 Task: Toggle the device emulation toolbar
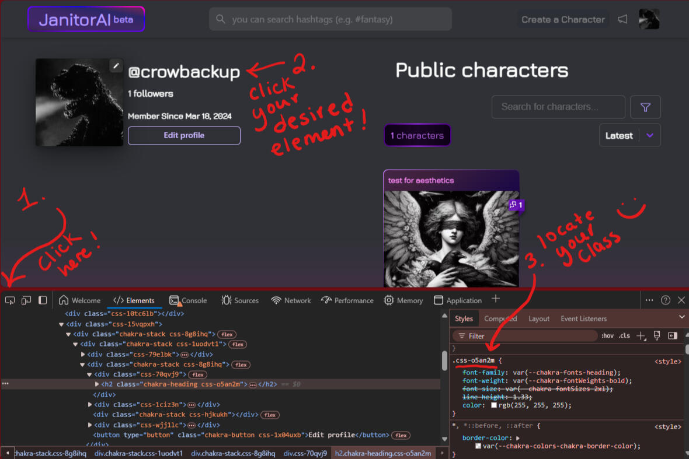click(26, 299)
